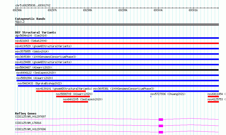Click the right arrow of the ruler
Image resolution: width=226 pixels, height=135 pixels.
218,8
